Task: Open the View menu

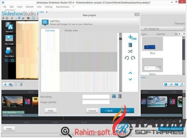Action: [39, 7]
